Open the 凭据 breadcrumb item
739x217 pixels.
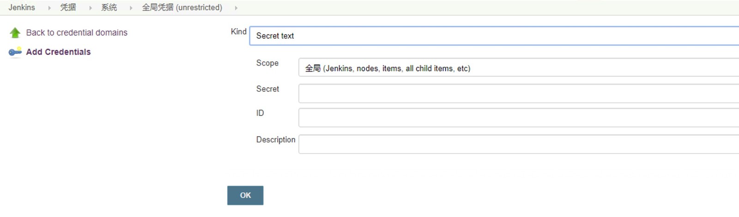coord(68,7)
